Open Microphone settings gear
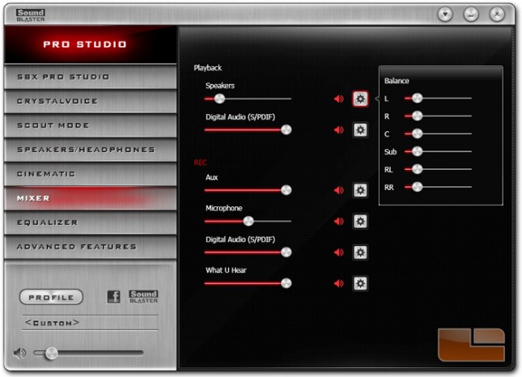The image size is (522, 377). tap(360, 222)
